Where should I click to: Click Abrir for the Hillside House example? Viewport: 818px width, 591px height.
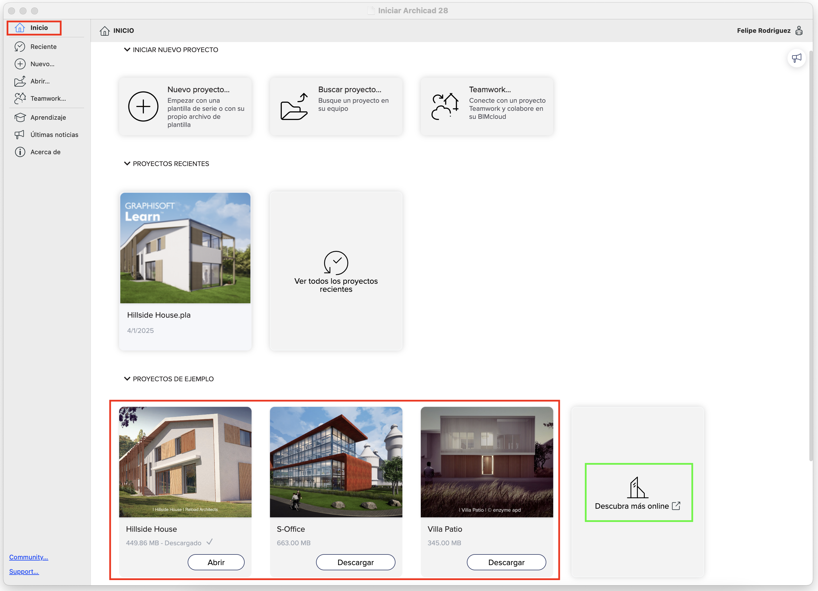216,562
